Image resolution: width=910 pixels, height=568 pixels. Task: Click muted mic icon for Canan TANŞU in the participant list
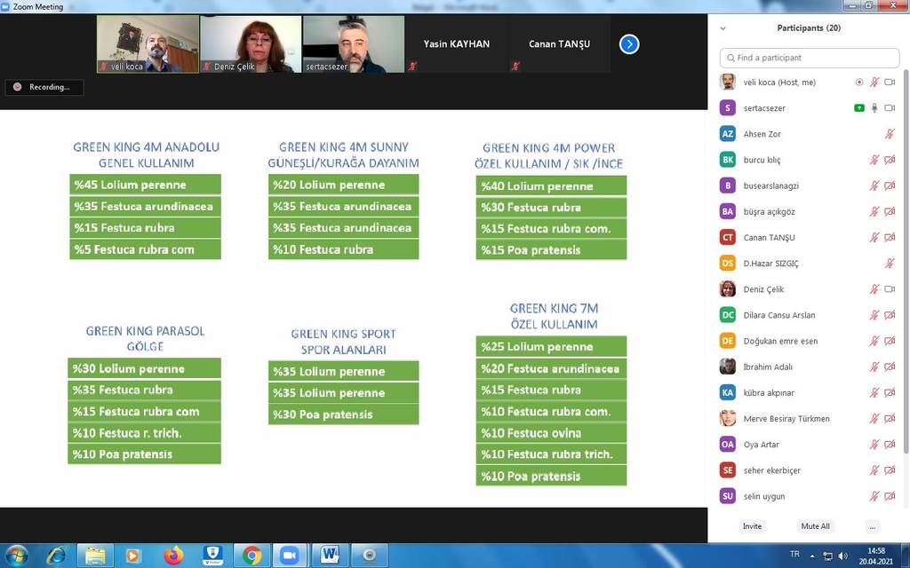tap(874, 238)
